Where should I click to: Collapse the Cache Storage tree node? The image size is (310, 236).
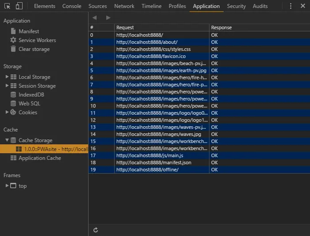[7, 140]
